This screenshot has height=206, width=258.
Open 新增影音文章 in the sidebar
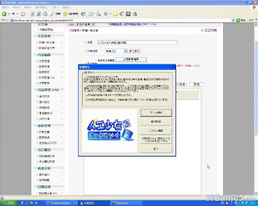(47, 48)
